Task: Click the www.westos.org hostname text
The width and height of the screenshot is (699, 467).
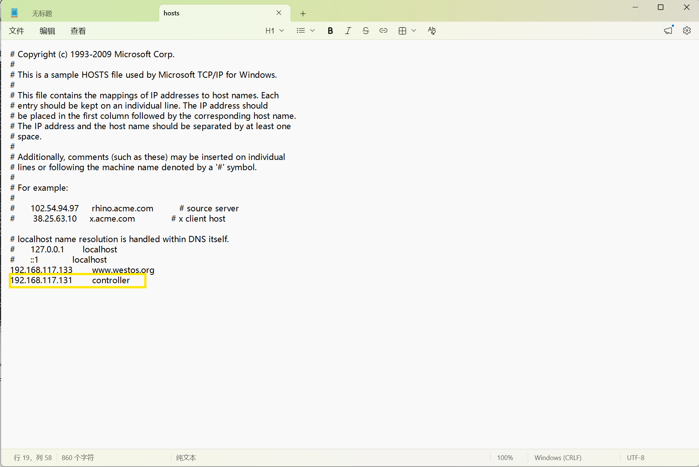Action: pos(123,270)
